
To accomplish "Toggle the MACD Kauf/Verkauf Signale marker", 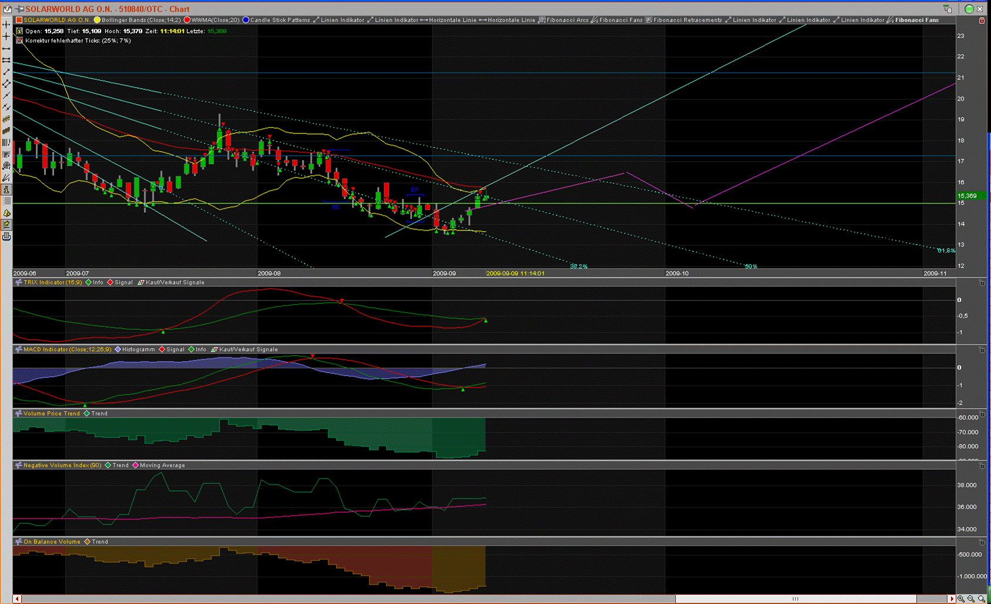I will [x=215, y=349].
